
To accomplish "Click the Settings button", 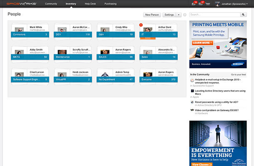I will tap(169, 15).
